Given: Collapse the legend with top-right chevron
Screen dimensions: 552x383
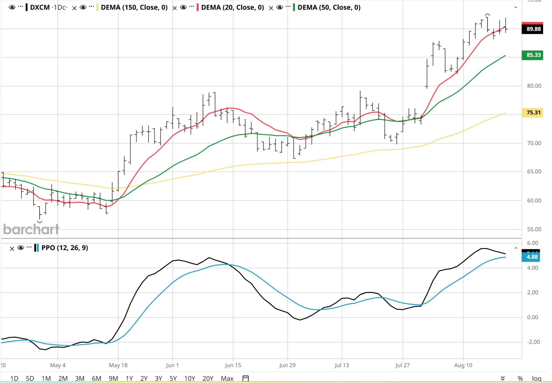Looking at the screenshot, I should click(516, 7).
